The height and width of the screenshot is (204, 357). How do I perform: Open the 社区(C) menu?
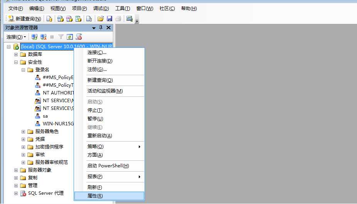coord(167,8)
